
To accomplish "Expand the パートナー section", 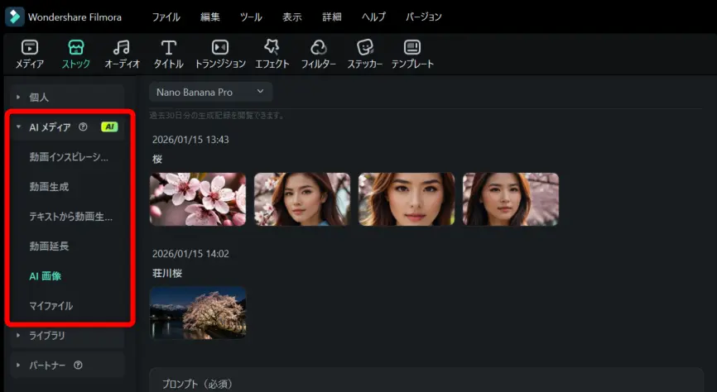I will 67,365.
